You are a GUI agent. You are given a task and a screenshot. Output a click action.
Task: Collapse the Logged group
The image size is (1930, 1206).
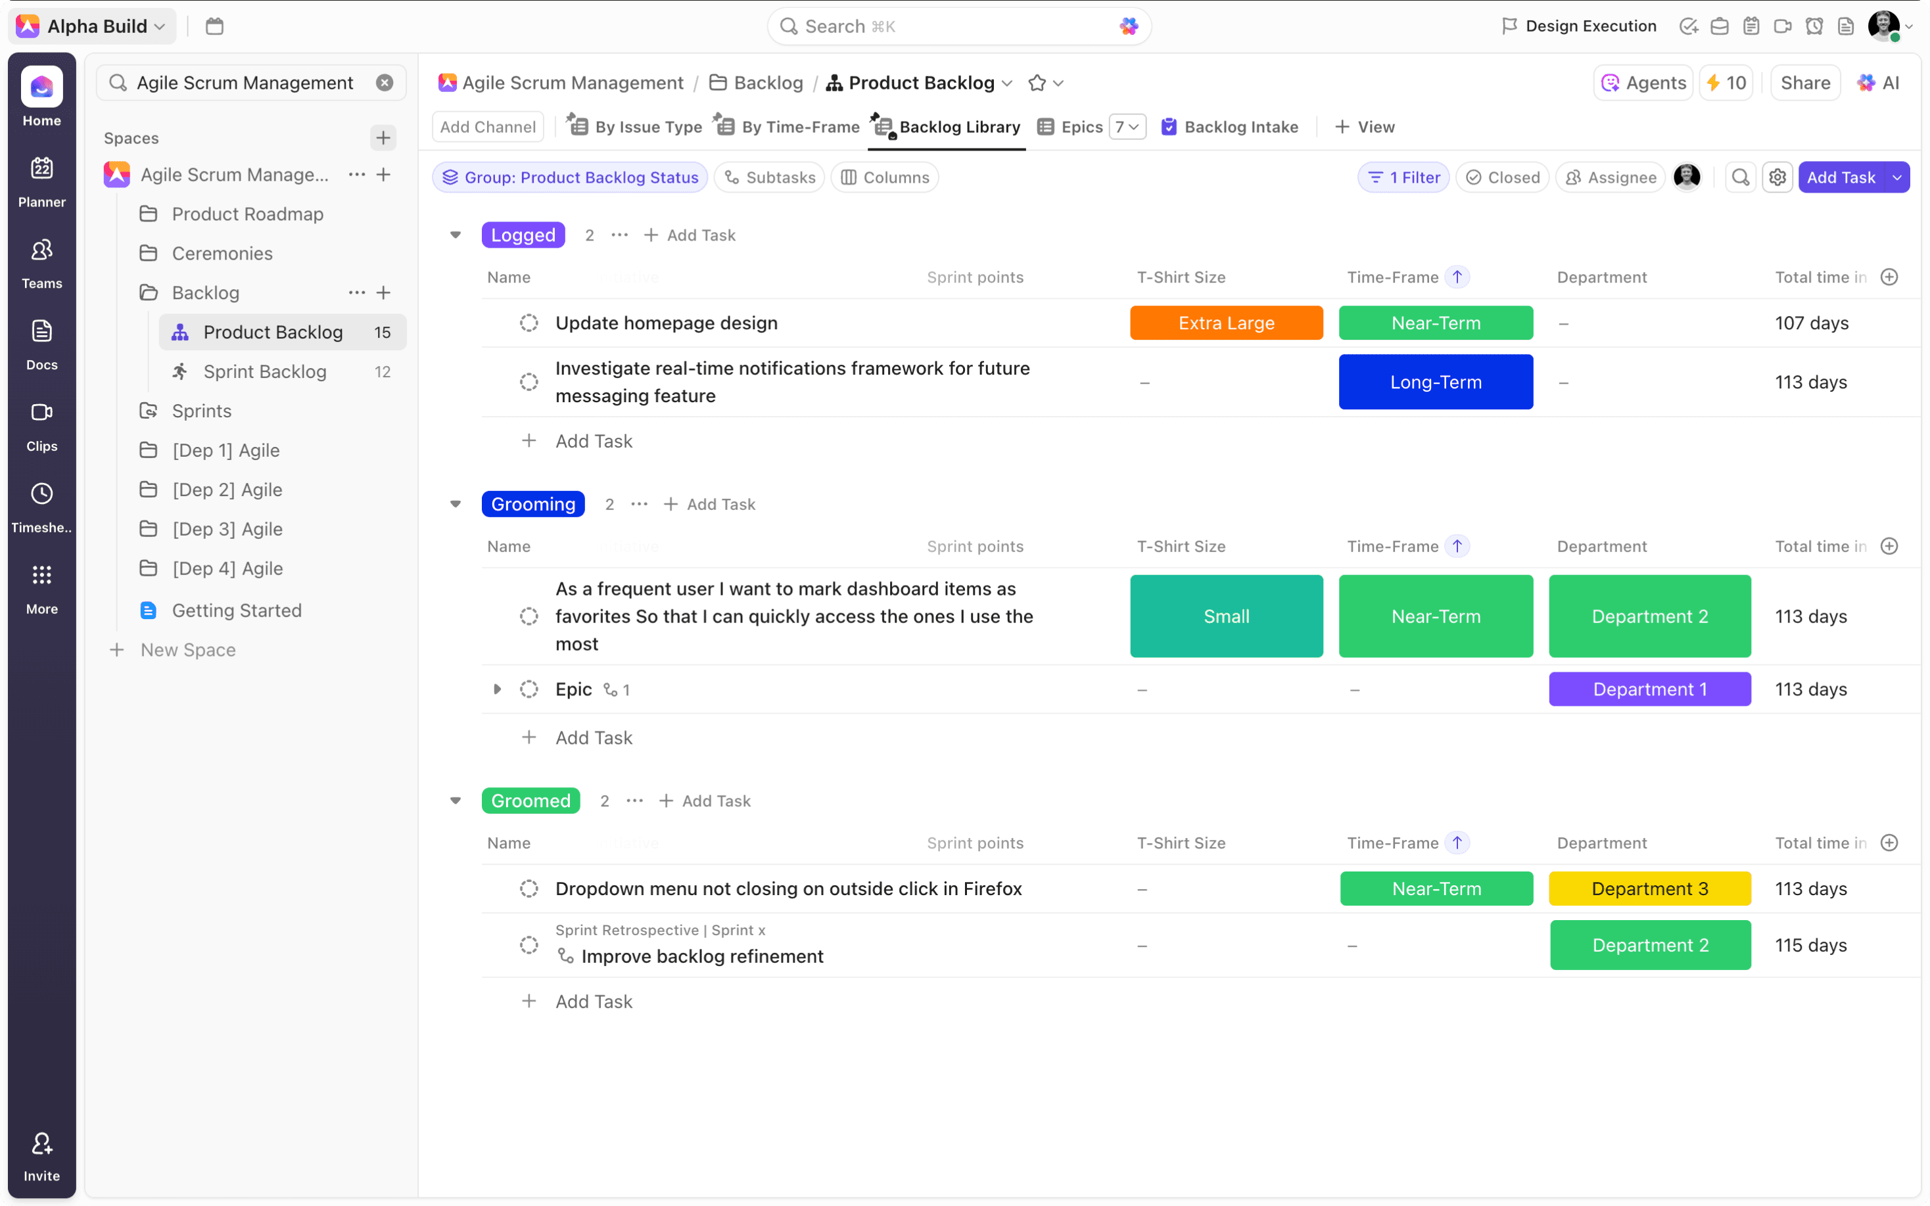(x=456, y=235)
